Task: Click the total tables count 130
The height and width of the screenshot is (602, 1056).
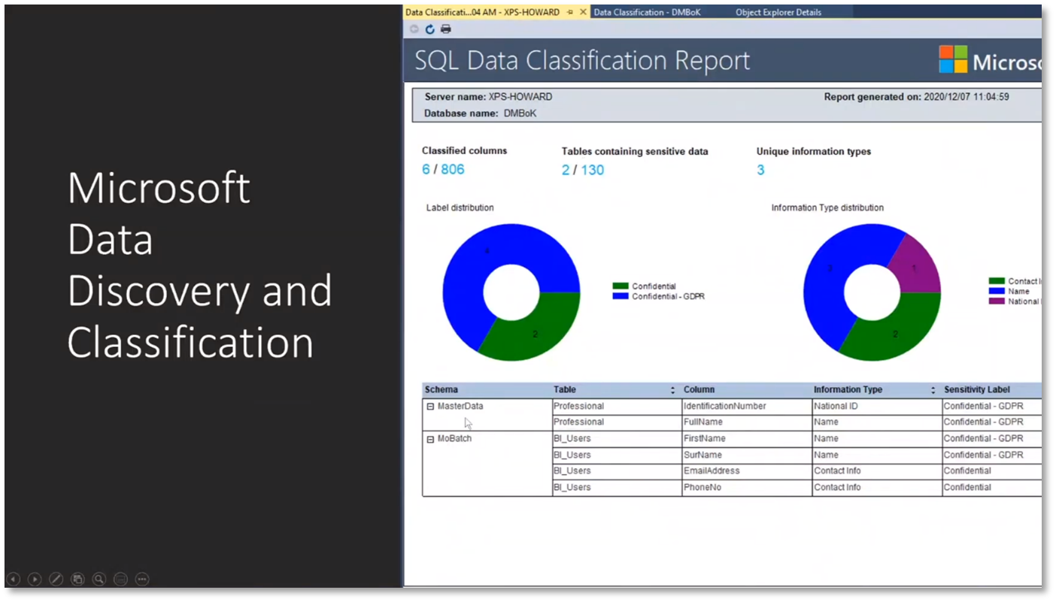Action: [593, 170]
